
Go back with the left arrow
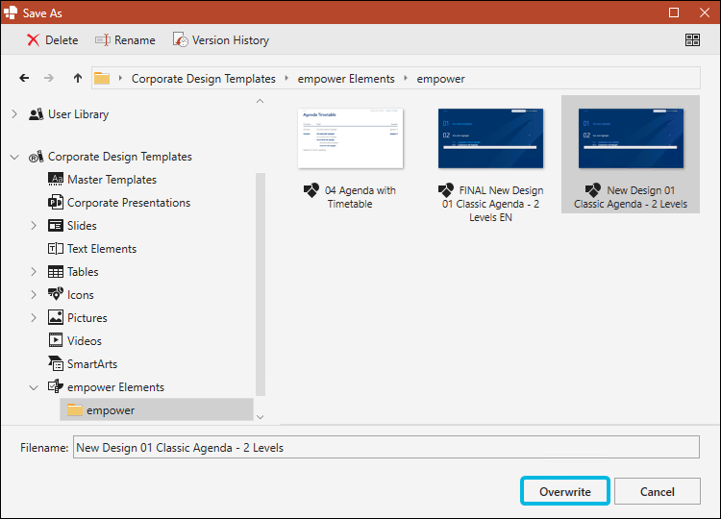click(24, 78)
